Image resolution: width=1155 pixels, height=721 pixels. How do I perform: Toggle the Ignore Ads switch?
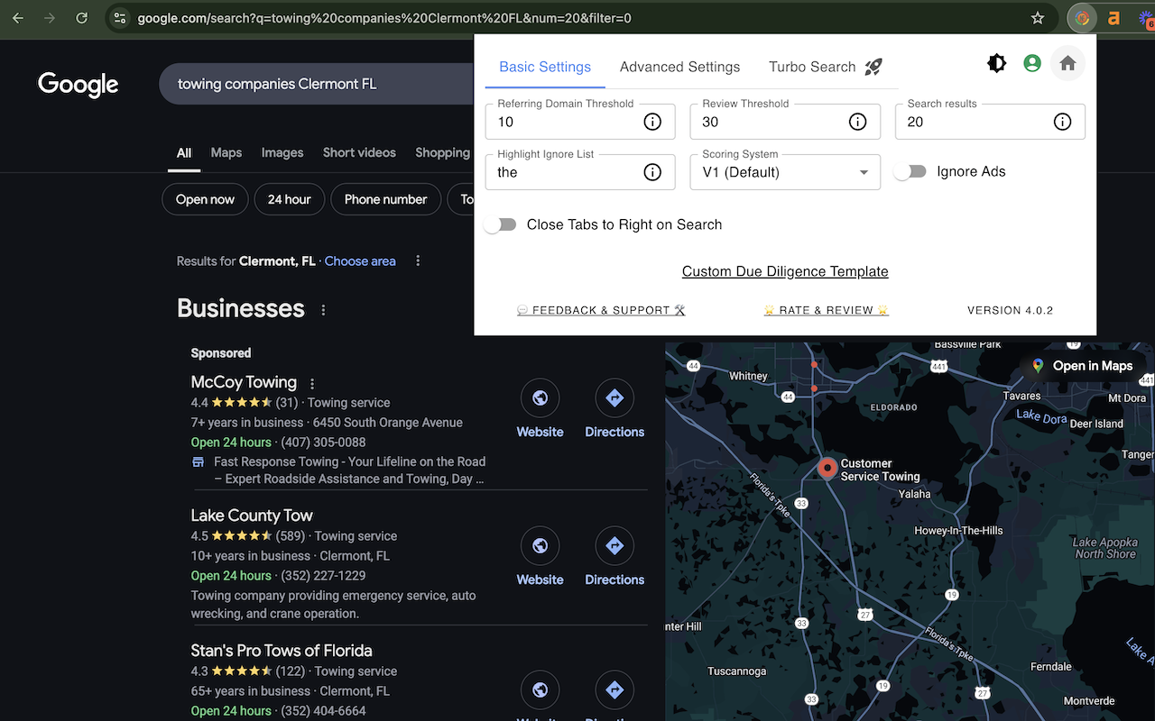coord(910,170)
